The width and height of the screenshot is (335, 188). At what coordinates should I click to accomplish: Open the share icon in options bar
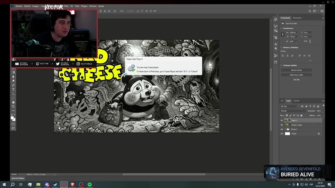[x=322, y=11]
